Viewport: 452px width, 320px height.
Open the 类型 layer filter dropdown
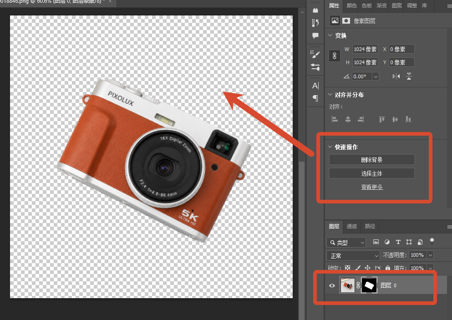tap(346, 242)
